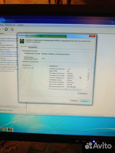Click the Сохранить button
Viewport: 115px width, 153px height.
click(74, 101)
